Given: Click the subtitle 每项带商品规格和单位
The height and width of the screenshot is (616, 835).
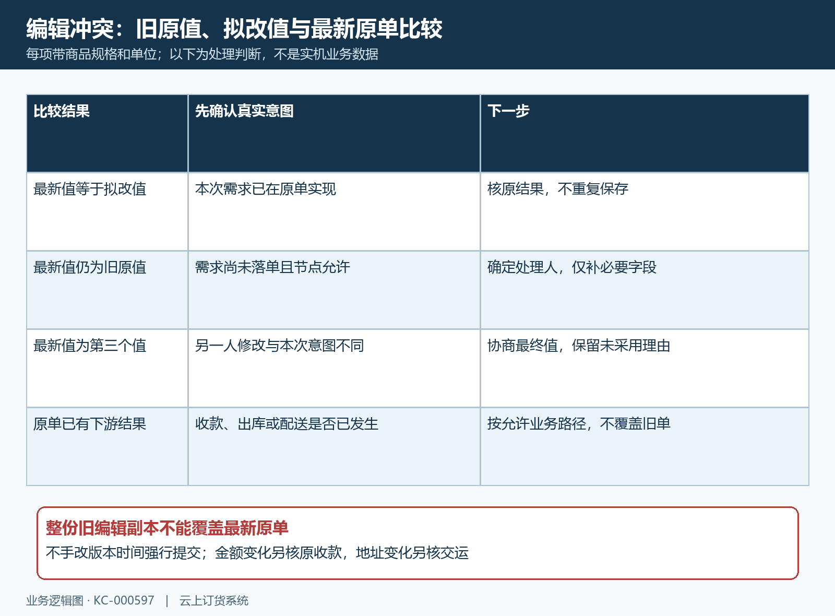Looking at the screenshot, I should pos(91,54).
